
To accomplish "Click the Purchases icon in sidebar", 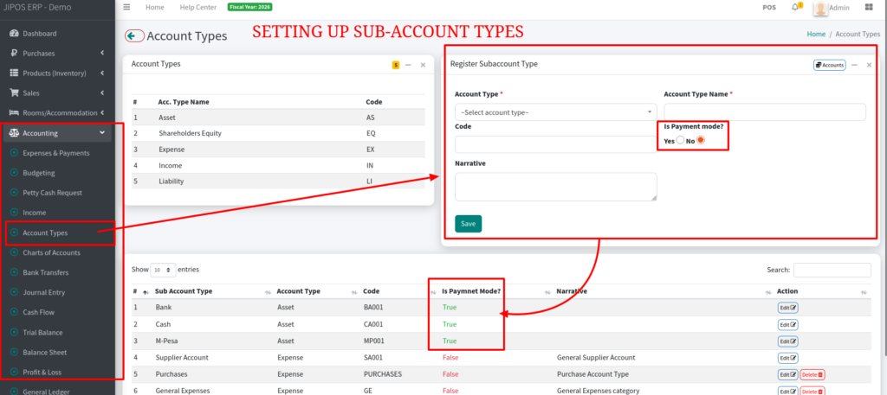I will (x=14, y=53).
